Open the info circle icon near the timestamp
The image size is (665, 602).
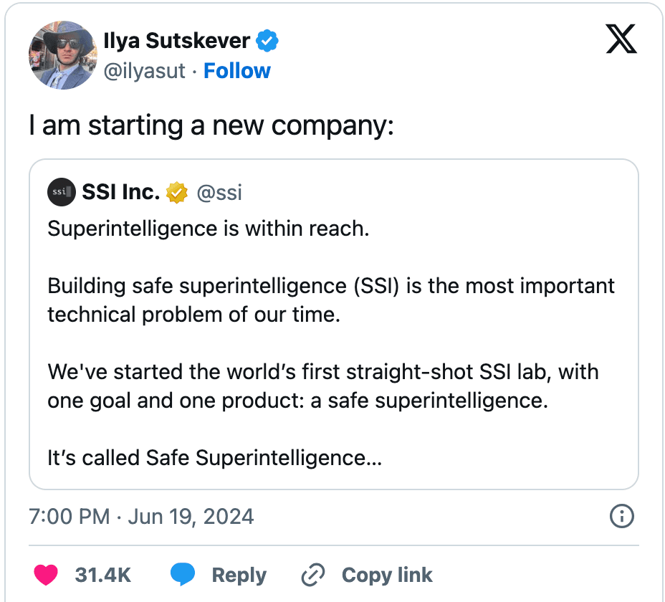[621, 515]
